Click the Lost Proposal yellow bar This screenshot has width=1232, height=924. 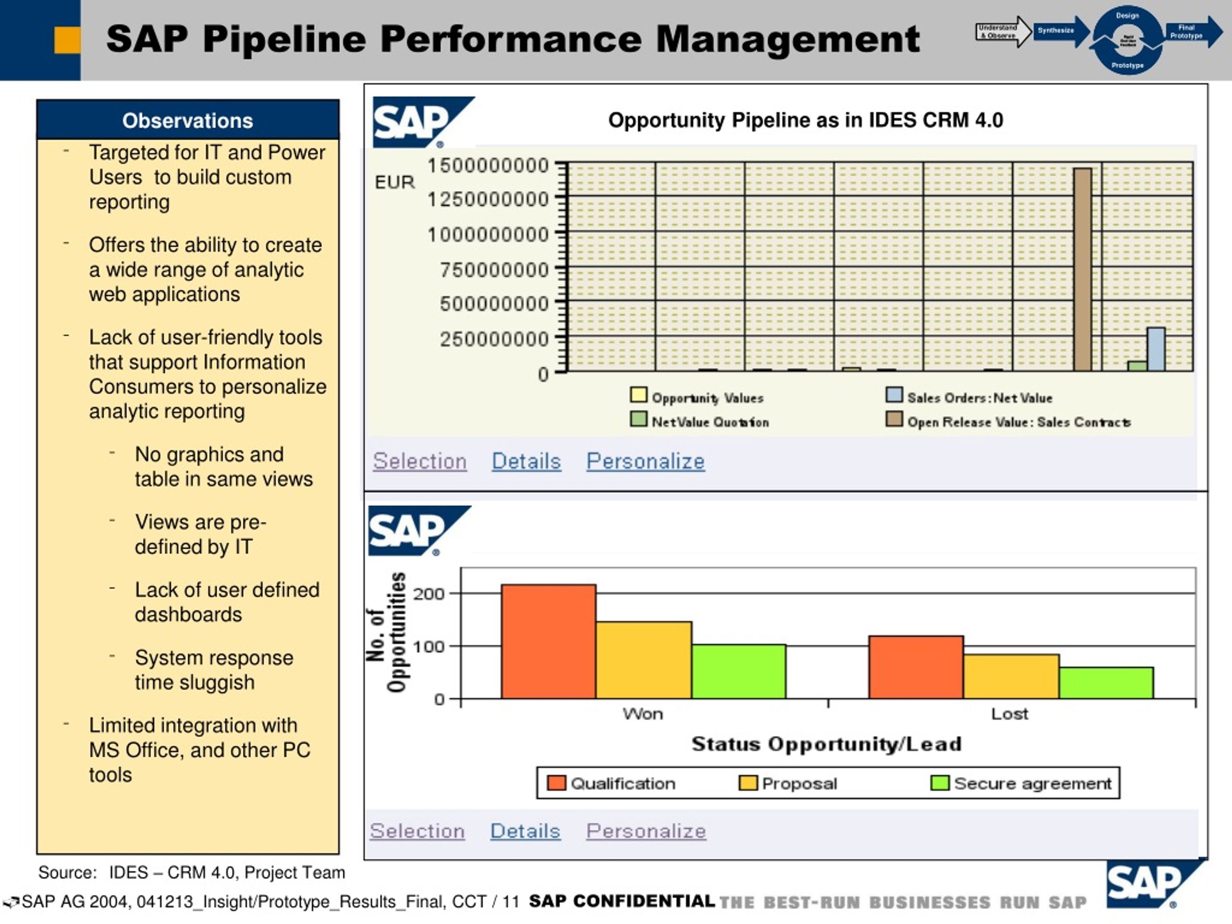click(1012, 676)
